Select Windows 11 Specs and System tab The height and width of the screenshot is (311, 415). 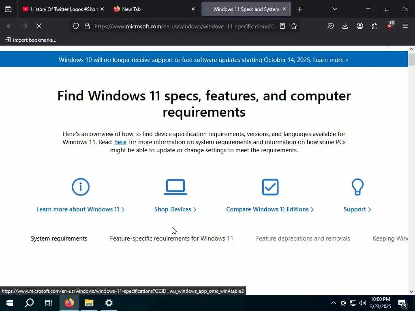[x=246, y=9]
